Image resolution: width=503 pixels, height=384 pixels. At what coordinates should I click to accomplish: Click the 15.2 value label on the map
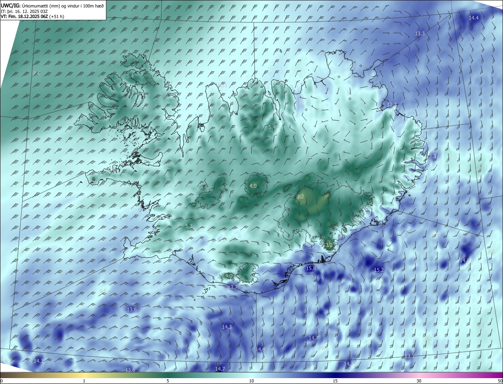379,270
